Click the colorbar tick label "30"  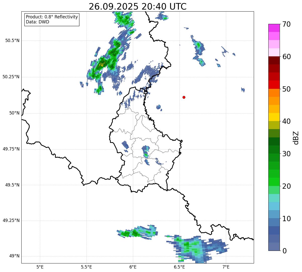point(286,154)
